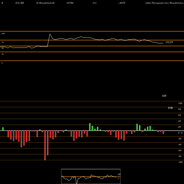Image resolution: width=184 pixels, height=184 pixels.
Task: Click the MR axis label -80
Action: pos(180,156)
